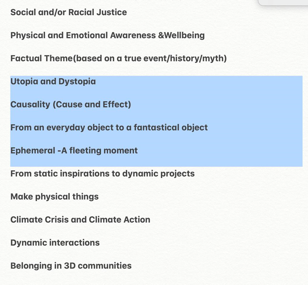Viewport: 308px width, 285px height.
Task: Click 'From static inspirations to dynamic projects'
Action: [x=102, y=174]
